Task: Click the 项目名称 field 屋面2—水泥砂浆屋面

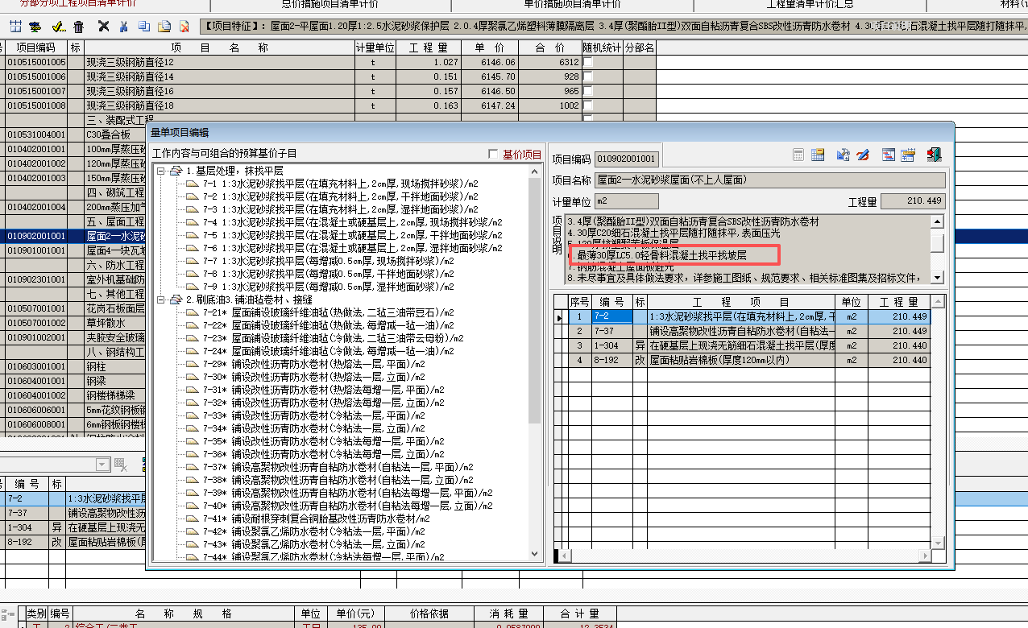Action: click(x=770, y=180)
